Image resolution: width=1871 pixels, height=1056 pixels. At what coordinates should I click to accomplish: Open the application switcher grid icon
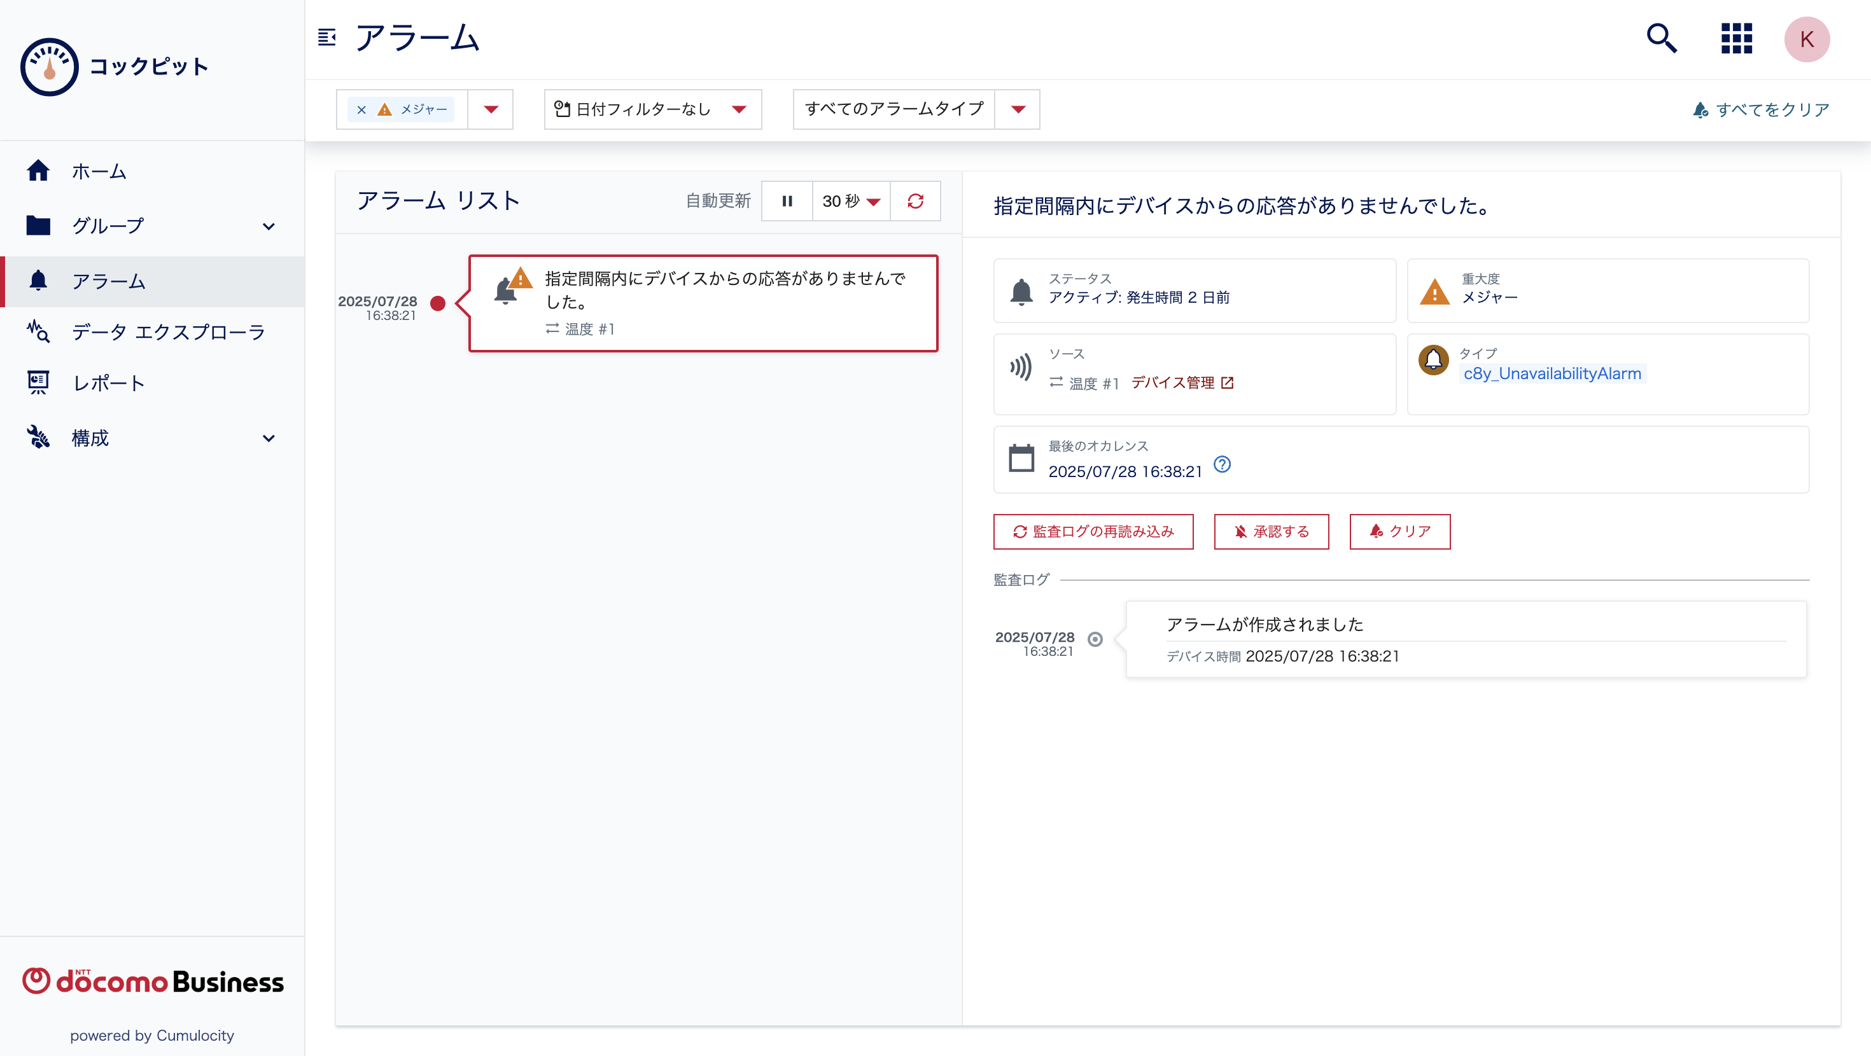click(1737, 39)
